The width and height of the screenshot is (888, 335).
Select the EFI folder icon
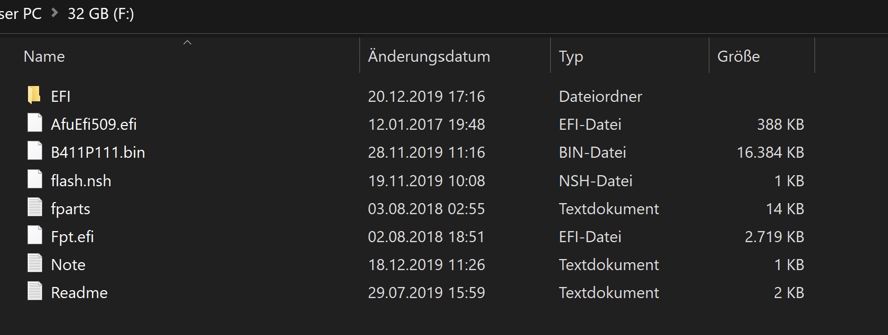[x=34, y=95]
